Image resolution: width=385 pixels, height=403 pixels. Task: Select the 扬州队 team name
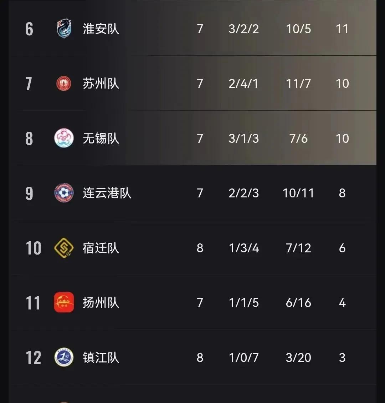(x=101, y=303)
